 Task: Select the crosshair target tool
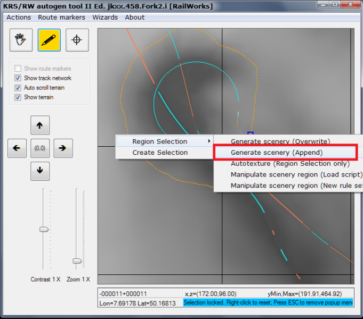tap(77, 40)
